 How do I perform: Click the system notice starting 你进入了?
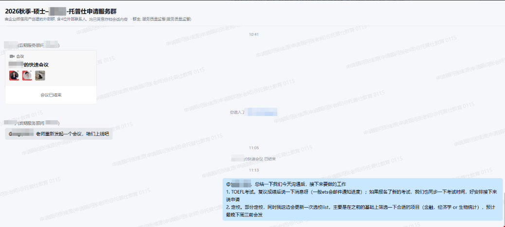[x=253, y=113]
